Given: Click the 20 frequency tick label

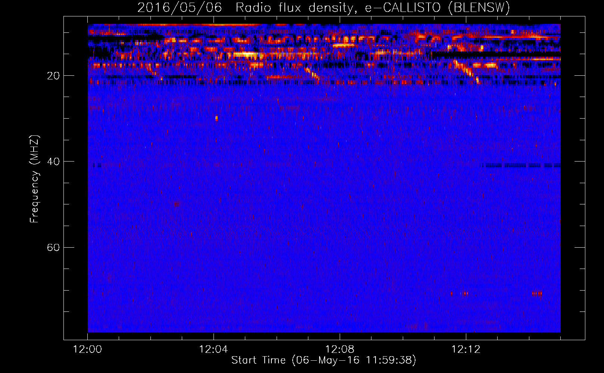Looking at the screenshot, I should click(53, 76).
